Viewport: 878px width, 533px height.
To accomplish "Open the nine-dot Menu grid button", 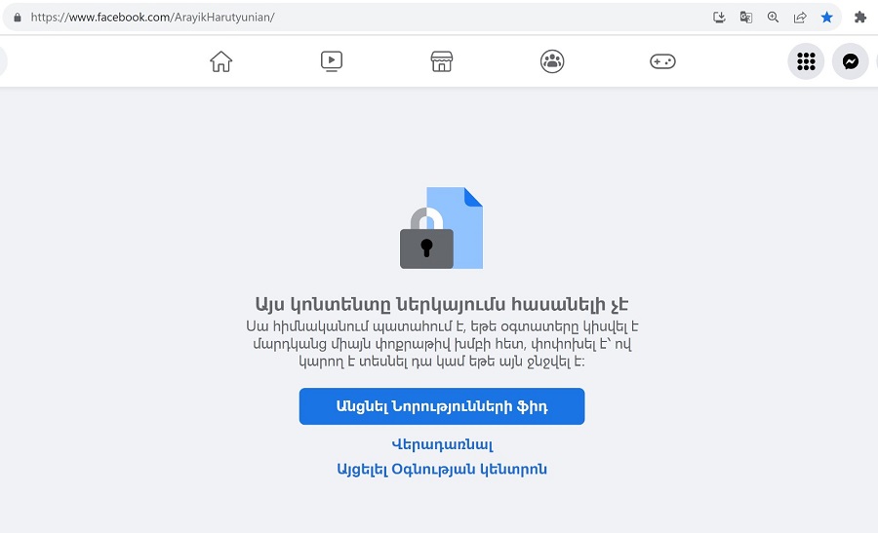I will click(806, 61).
